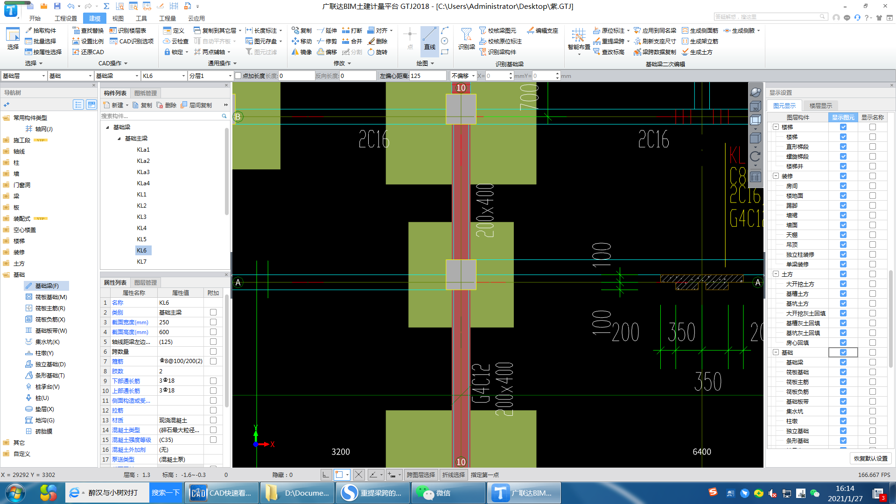Select KL7 in the component list
The width and height of the screenshot is (896, 504).
[142, 261]
